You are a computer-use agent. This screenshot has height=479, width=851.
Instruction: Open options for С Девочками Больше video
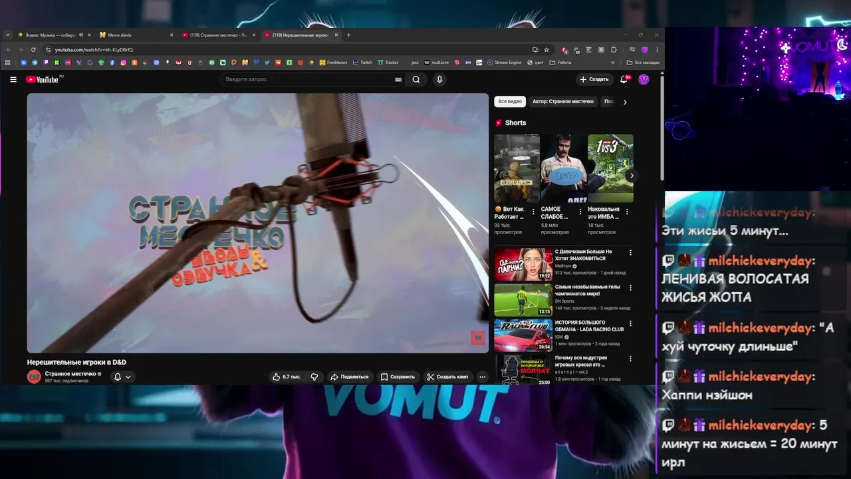point(630,253)
